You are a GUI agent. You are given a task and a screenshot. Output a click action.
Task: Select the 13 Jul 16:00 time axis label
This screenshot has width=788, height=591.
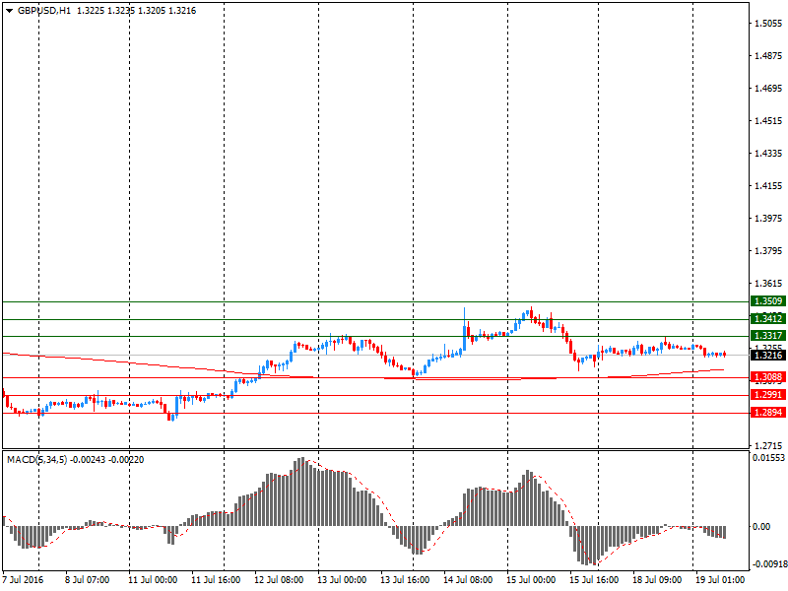click(x=405, y=580)
